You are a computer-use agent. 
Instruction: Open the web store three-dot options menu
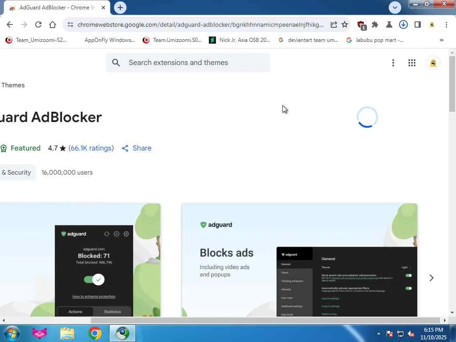(393, 63)
